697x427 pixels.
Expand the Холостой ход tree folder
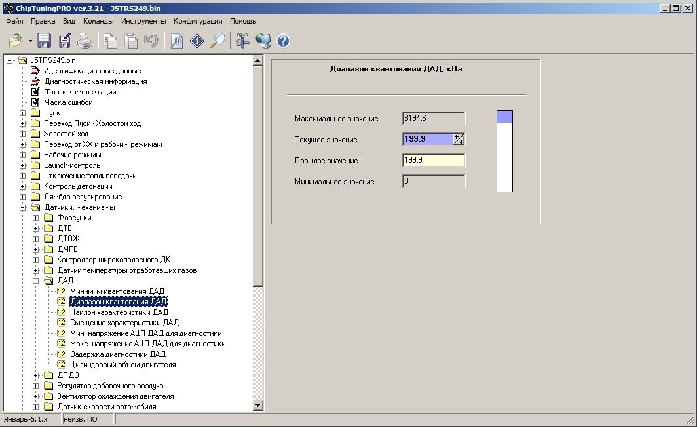23,134
